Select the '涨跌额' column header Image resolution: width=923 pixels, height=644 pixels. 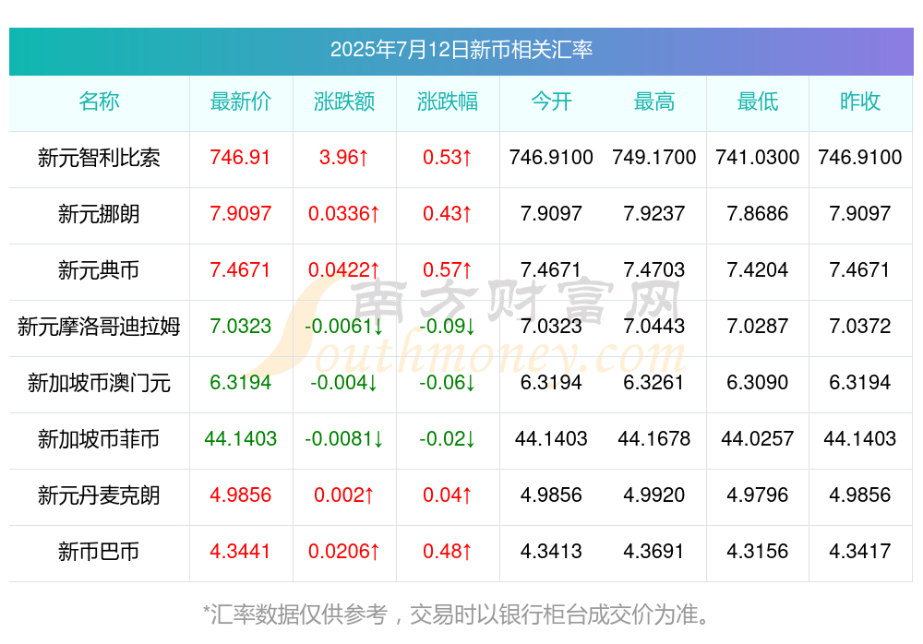(x=344, y=101)
